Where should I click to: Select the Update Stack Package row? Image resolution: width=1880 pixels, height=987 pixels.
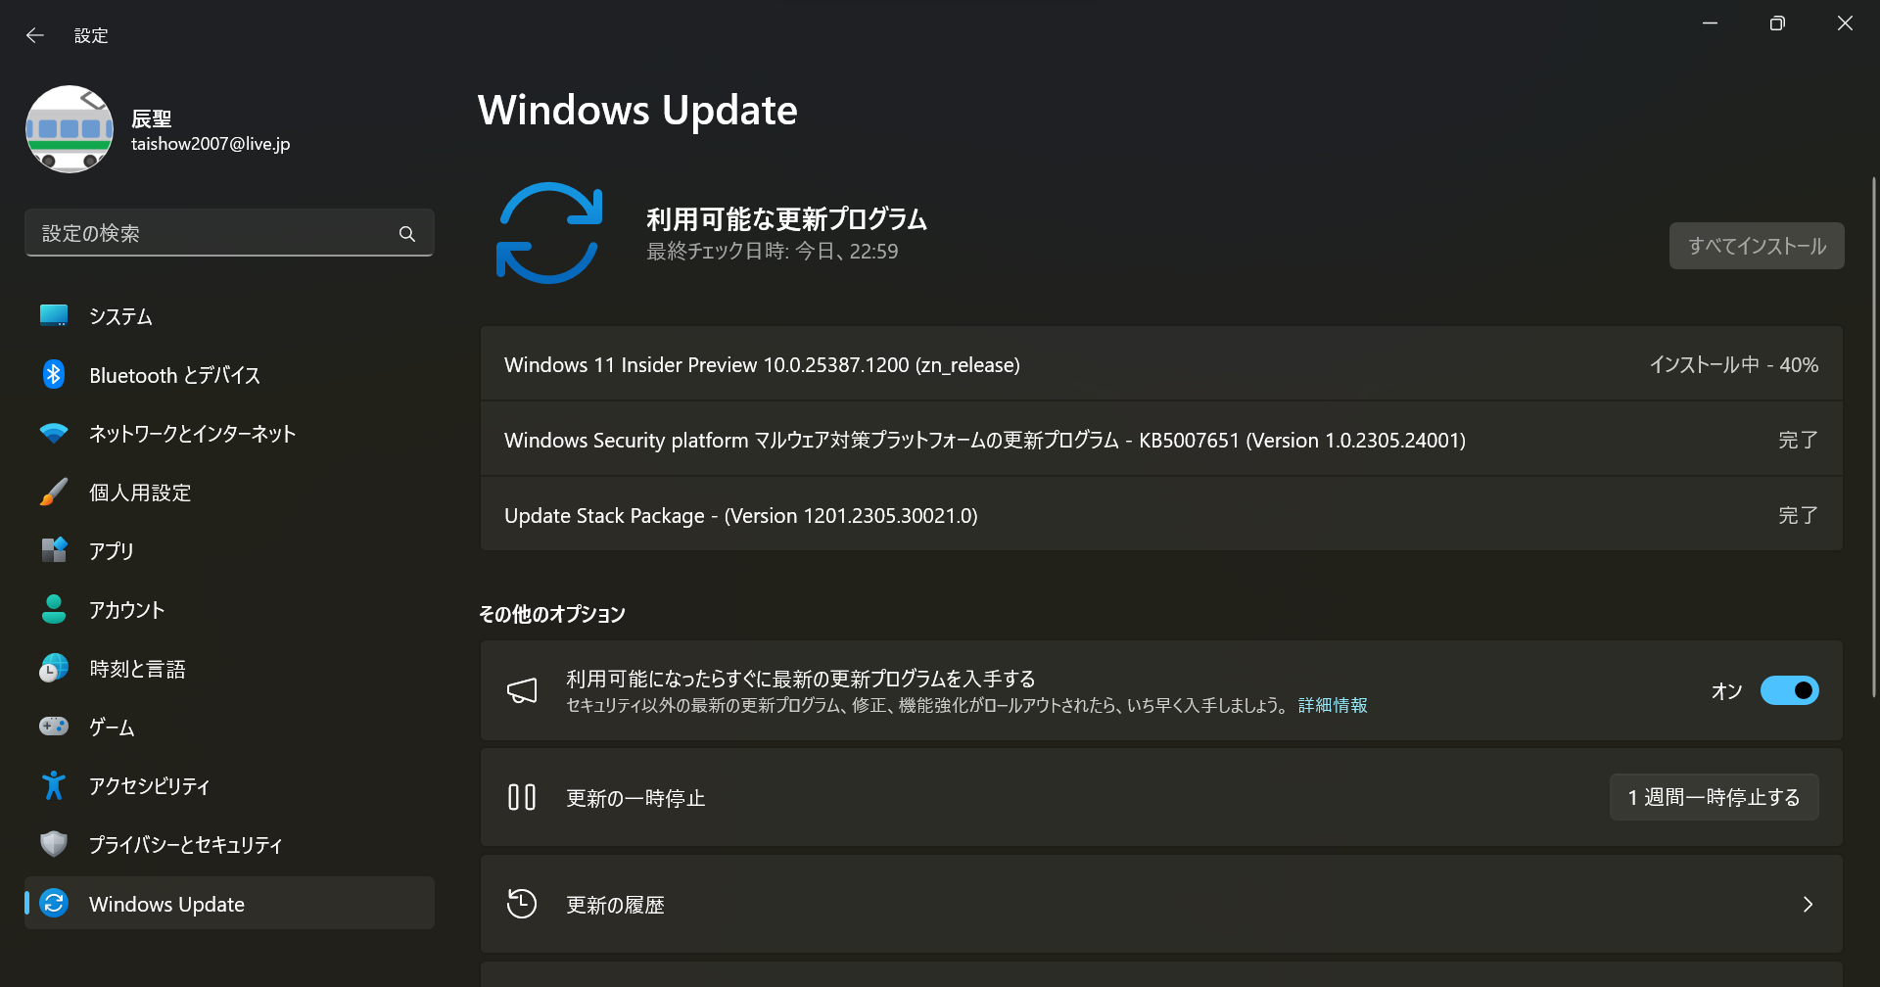(x=1161, y=515)
